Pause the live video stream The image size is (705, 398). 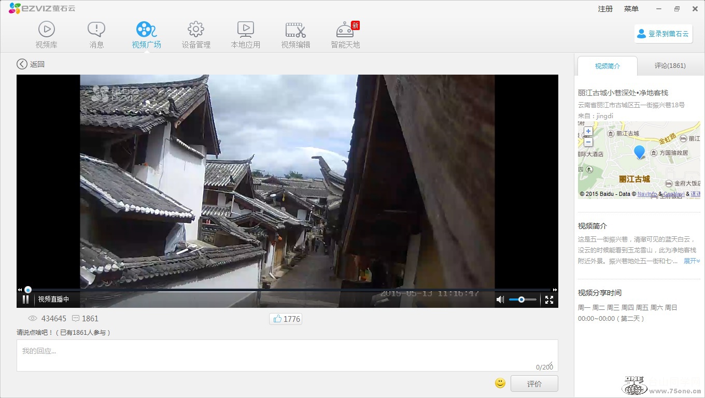tap(25, 300)
